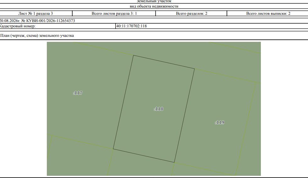Click parcel label :119 on the map
Screen dimensions: 308x178
pyautogui.click(x=220, y=123)
